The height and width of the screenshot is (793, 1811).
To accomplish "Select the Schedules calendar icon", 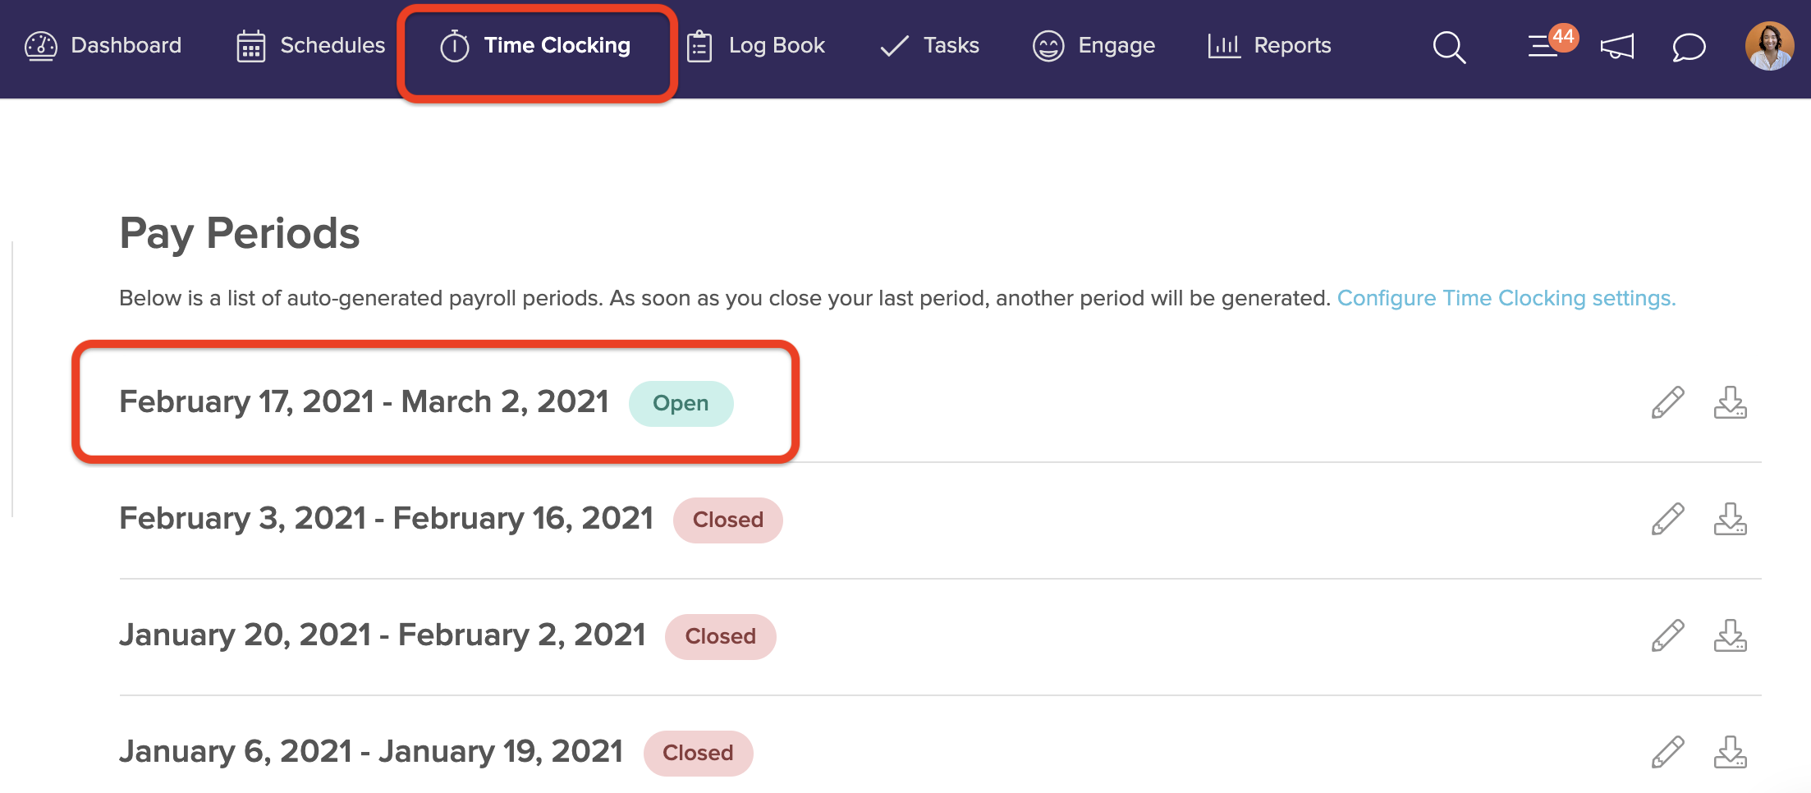I will tap(250, 46).
